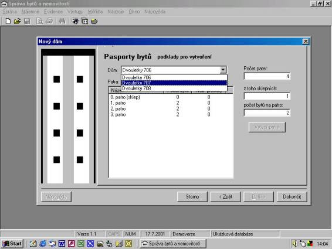332x249 pixels.
Task: Click the Správa bytů a nemovitostí taskbar button
Action: [x=173, y=244]
